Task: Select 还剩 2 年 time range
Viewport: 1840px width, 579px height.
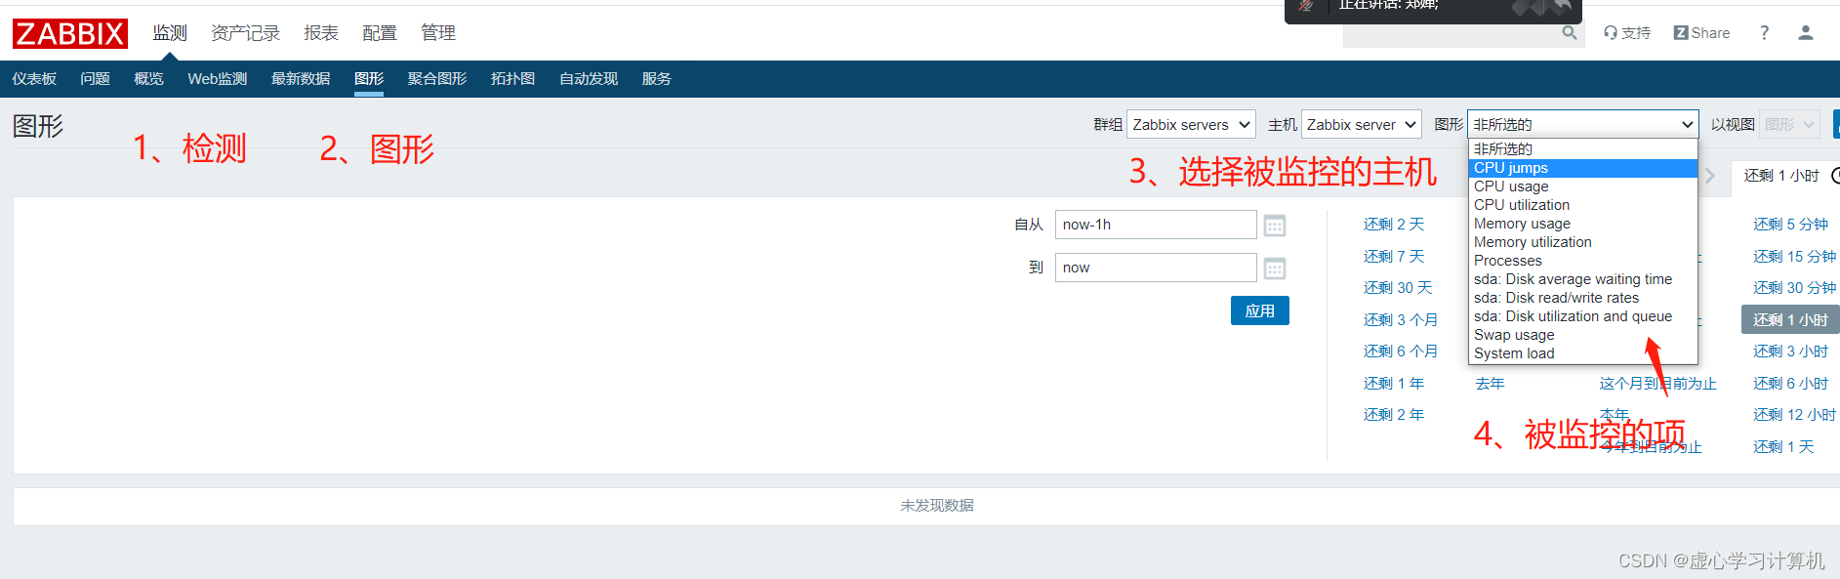Action: 1394,415
